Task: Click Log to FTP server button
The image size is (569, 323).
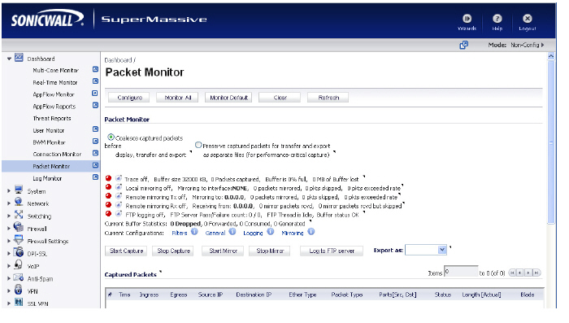Action: [x=332, y=251]
